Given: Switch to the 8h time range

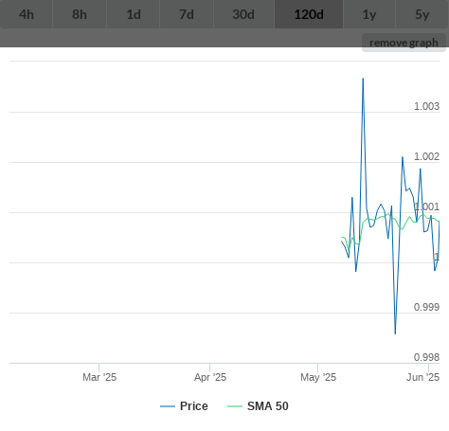Looking at the screenshot, I should [80, 14].
